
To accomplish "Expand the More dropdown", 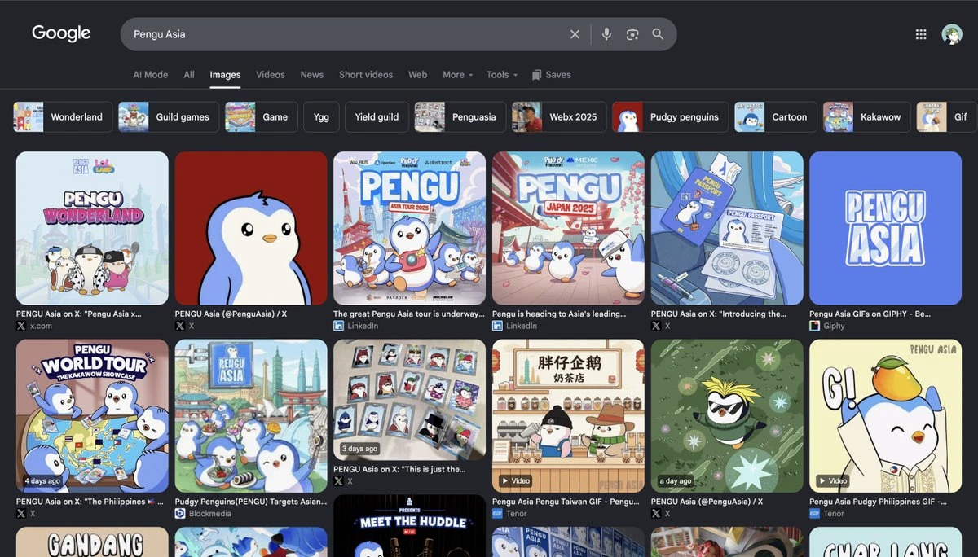I will [457, 74].
